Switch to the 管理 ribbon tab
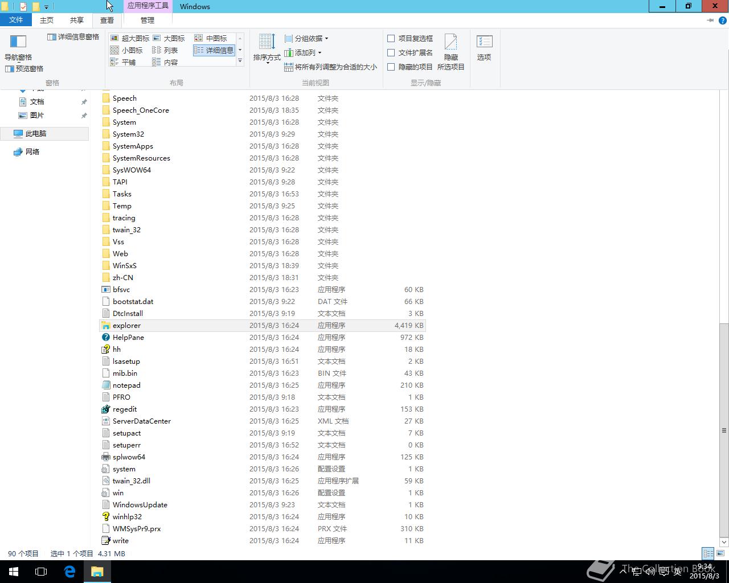This screenshot has width=729, height=583. pos(148,20)
